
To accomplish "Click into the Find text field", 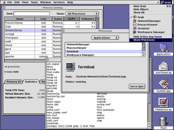I will point(32,14).
